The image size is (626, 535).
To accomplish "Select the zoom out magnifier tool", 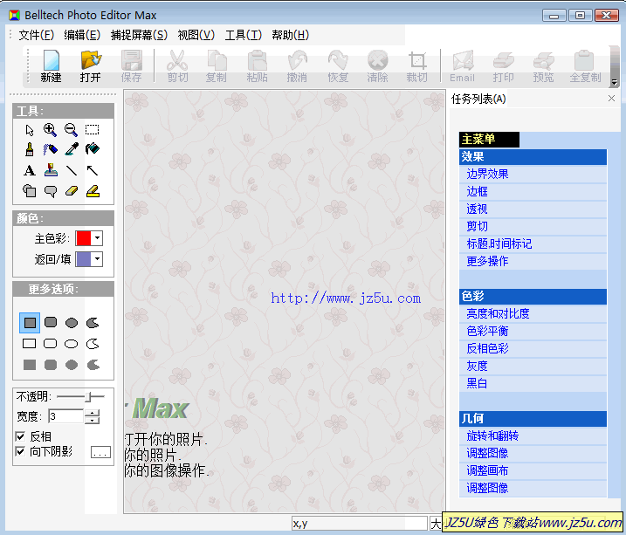I will [71, 130].
